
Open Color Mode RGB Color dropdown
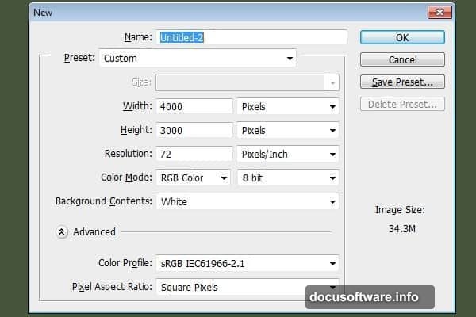tap(193, 178)
